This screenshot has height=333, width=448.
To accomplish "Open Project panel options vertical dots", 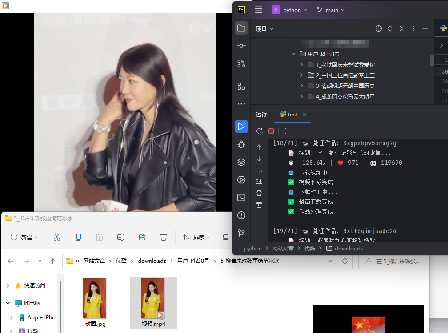I will click(413, 28).
